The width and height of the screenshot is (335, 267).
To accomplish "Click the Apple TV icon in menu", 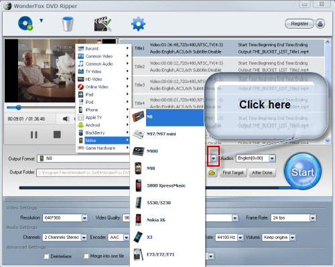I will (80, 118).
